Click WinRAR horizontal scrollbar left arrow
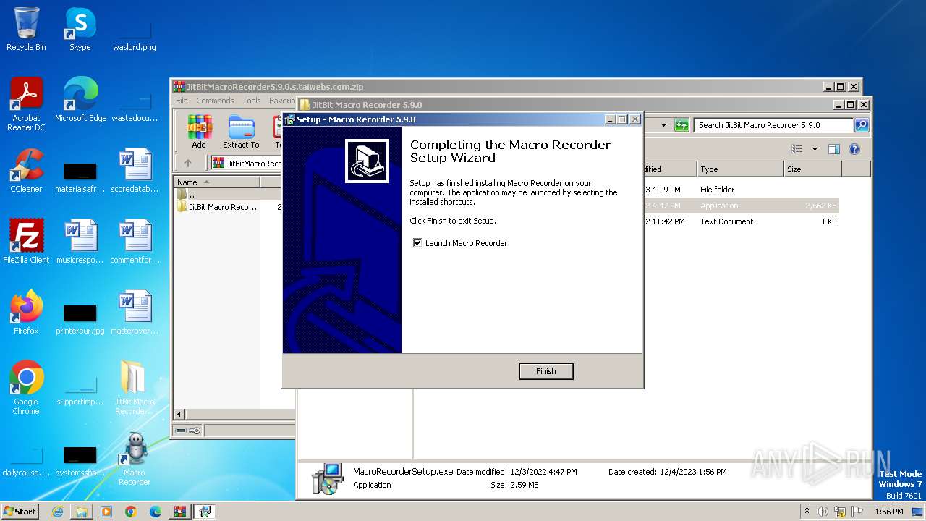Screen dimensions: 926x521 click(180, 415)
